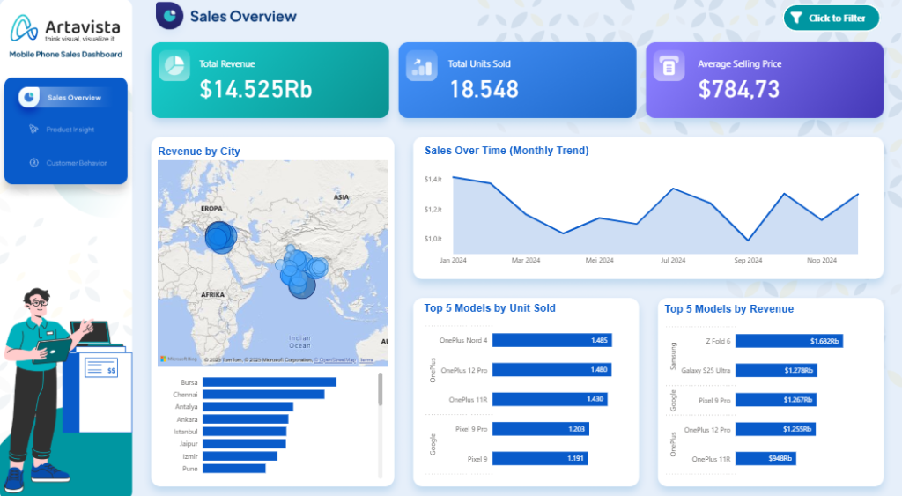The image size is (902, 496).
Task: Click the Product Insight sidebar icon
Action: (x=34, y=130)
